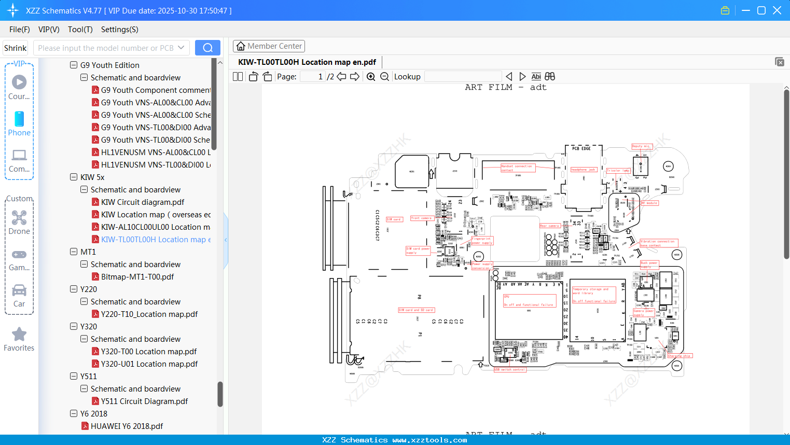Click the tree panel upper scrollbar thumb
Viewport: 790px width, 445px height.
[214, 104]
